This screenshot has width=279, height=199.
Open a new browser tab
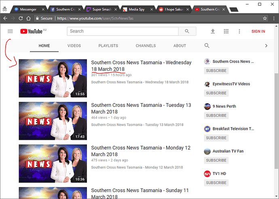coord(234,10)
